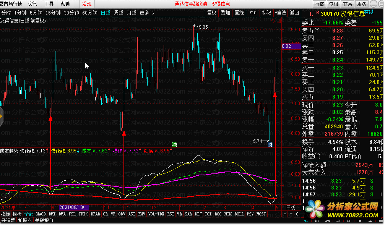Click the blue 财 marker below the 5.74 low
Screen dimensions: 385x225
click(270, 144)
